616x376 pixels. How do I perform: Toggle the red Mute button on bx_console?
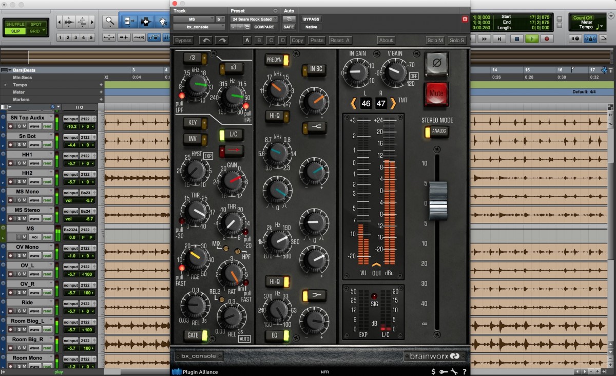436,94
